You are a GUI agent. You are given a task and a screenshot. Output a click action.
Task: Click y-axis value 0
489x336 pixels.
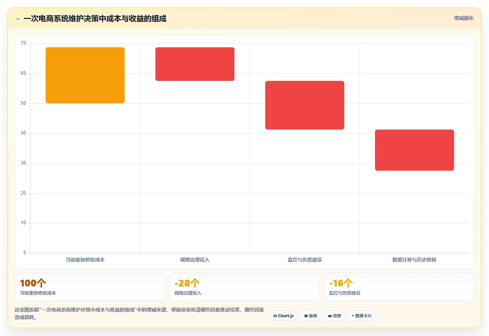click(x=25, y=253)
